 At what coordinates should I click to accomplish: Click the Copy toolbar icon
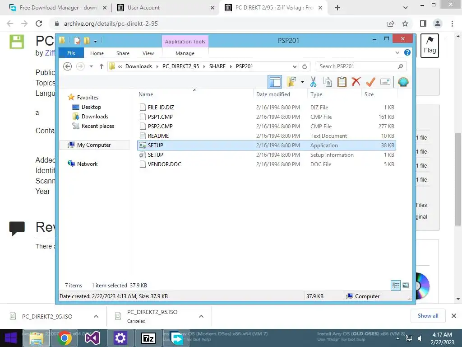point(328,82)
